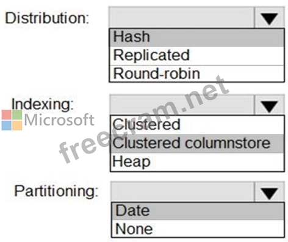288x242 pixels.
Task: Pick Round-robin distribution option
Action: click(x=196, y=74)
